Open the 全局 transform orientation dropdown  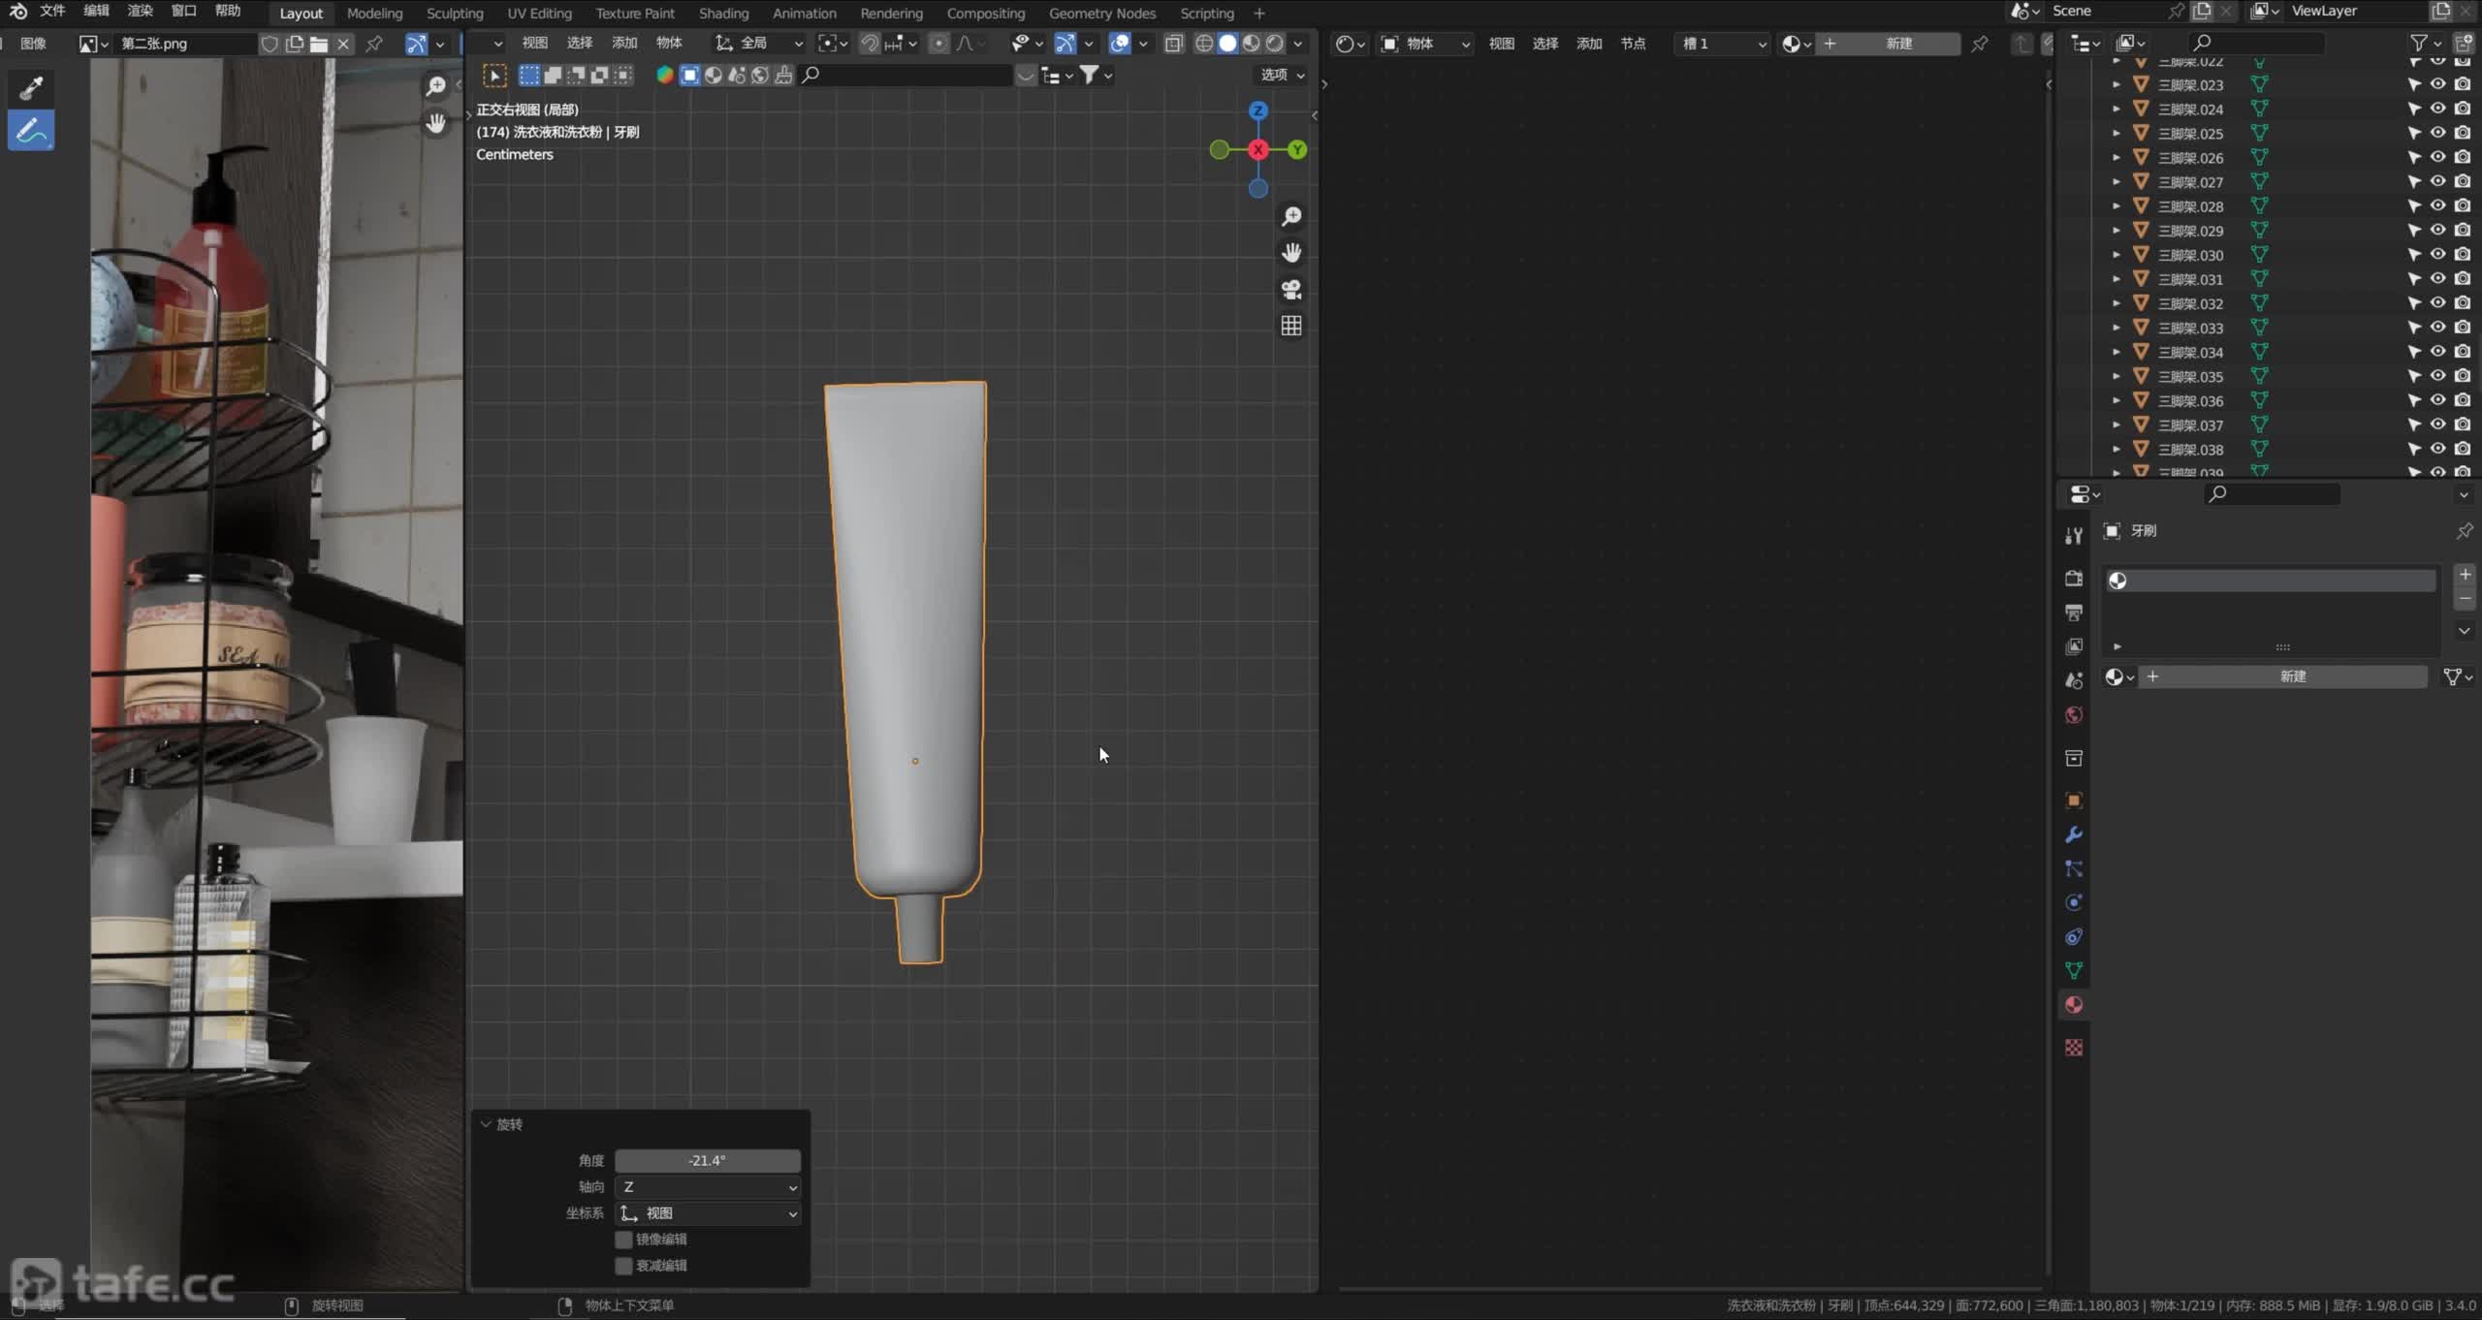pos(758,44)
